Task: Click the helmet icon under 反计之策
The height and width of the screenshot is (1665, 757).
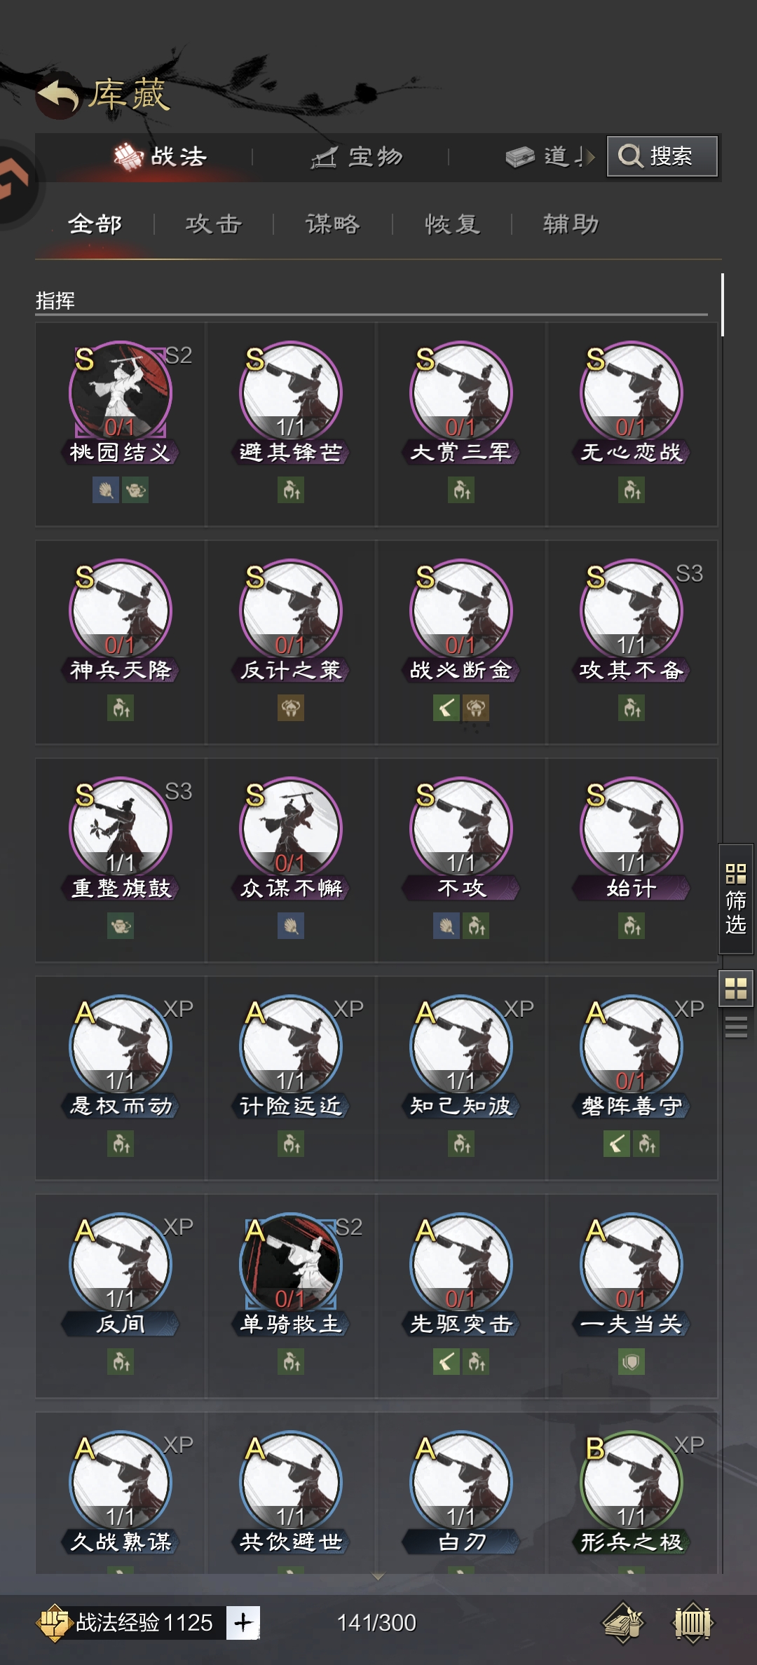Action: (x=291, y=708)
